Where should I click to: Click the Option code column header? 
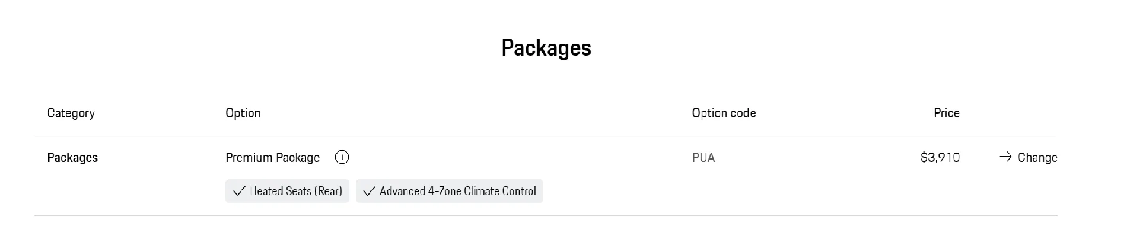724,113
